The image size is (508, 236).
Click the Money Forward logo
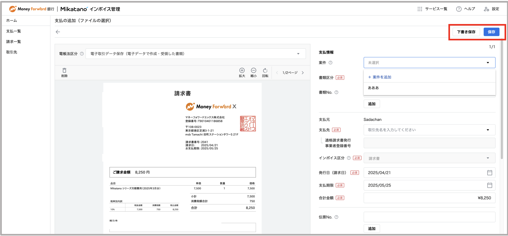click(32, 9)
